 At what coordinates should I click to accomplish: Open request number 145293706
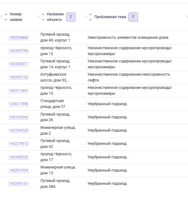tap(18, 51)
